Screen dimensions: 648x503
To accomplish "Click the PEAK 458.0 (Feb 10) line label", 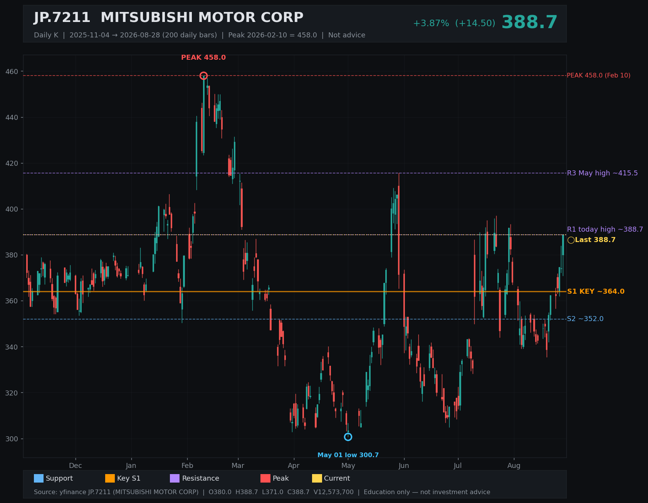I will click(x=599, y=76).
